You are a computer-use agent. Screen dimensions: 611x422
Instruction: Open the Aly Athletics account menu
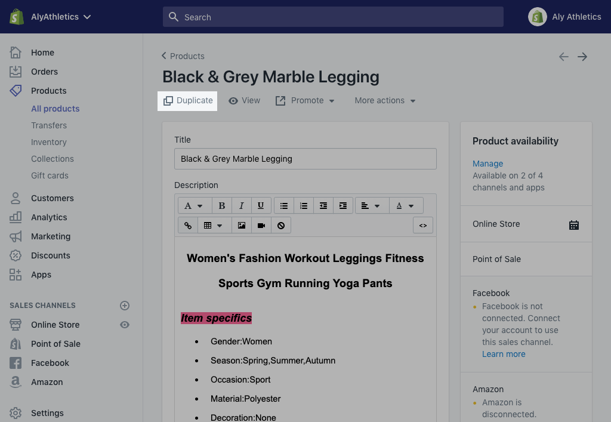(564, 17)
